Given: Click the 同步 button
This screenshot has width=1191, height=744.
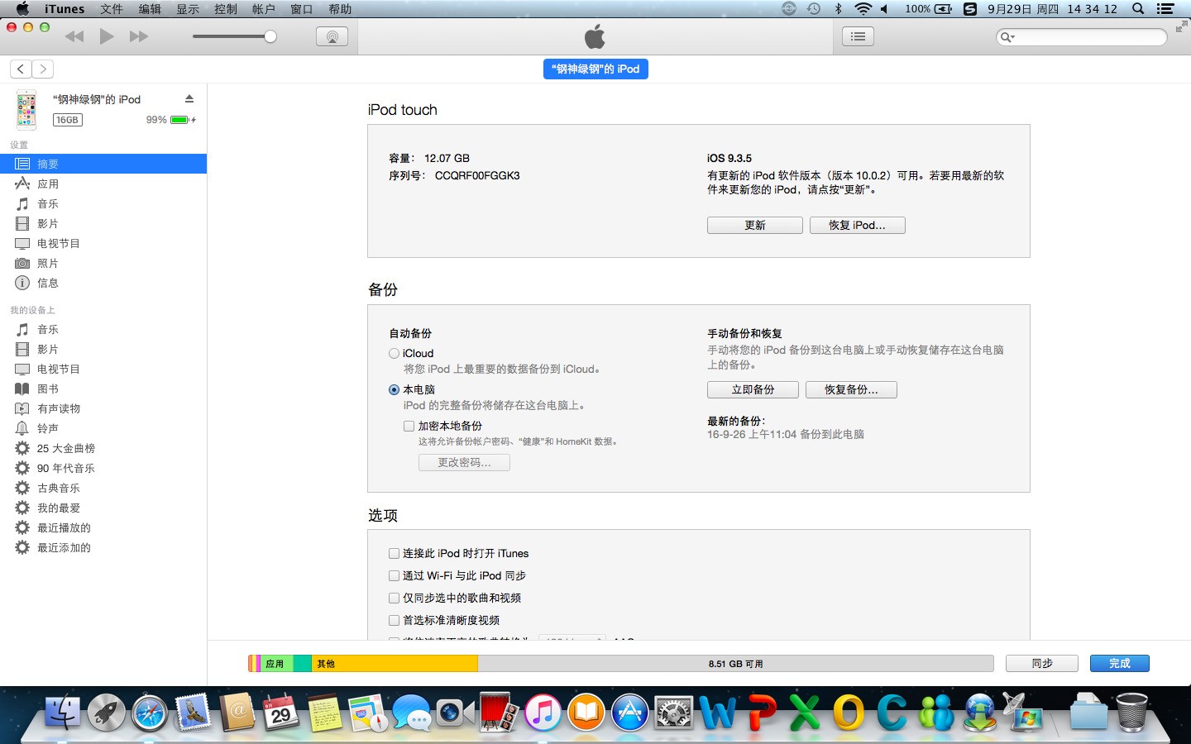Looking at the screenshot, I should 1042,664.
